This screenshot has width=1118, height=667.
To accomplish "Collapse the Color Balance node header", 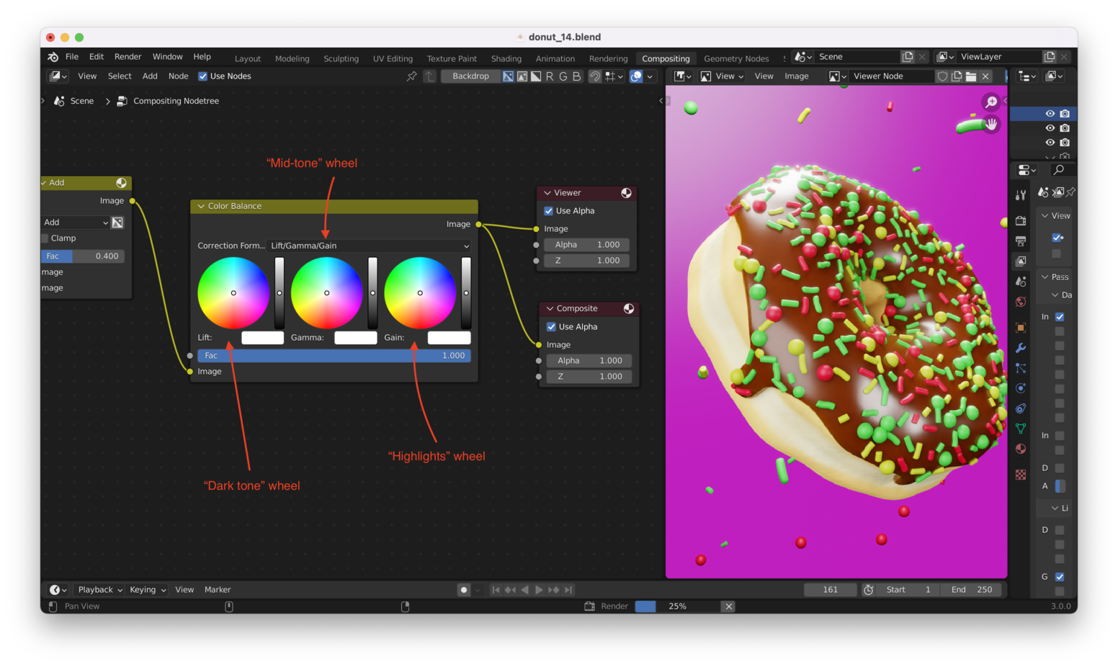I will [201, 206].
